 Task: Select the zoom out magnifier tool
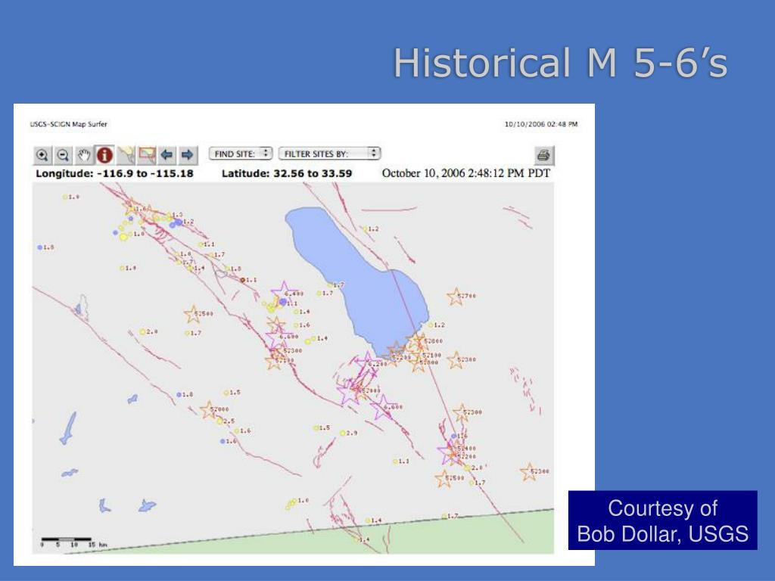pos(63,155)
